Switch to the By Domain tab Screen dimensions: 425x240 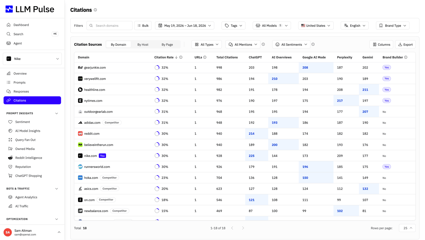(118, 45)
